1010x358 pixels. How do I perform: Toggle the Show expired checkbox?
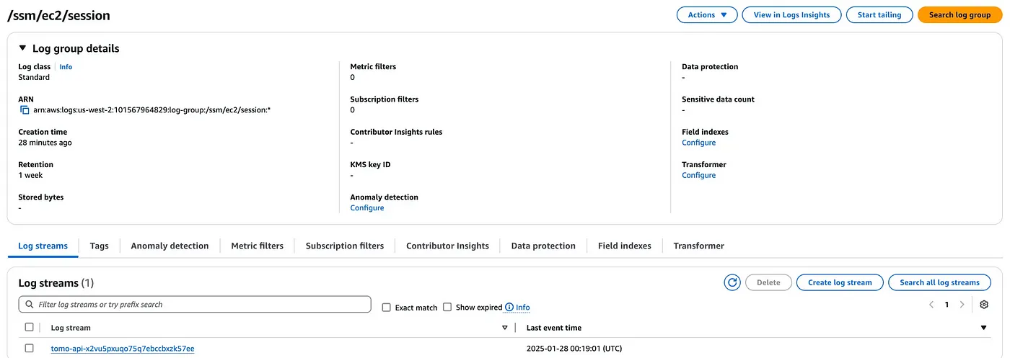tap(447, 308)
